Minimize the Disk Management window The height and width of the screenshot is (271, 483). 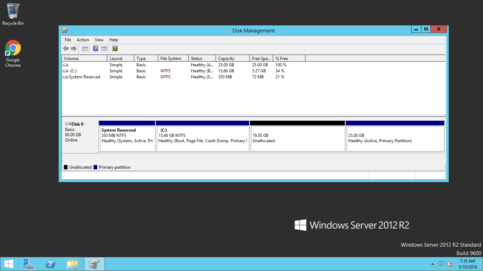(x=416, y=29)
